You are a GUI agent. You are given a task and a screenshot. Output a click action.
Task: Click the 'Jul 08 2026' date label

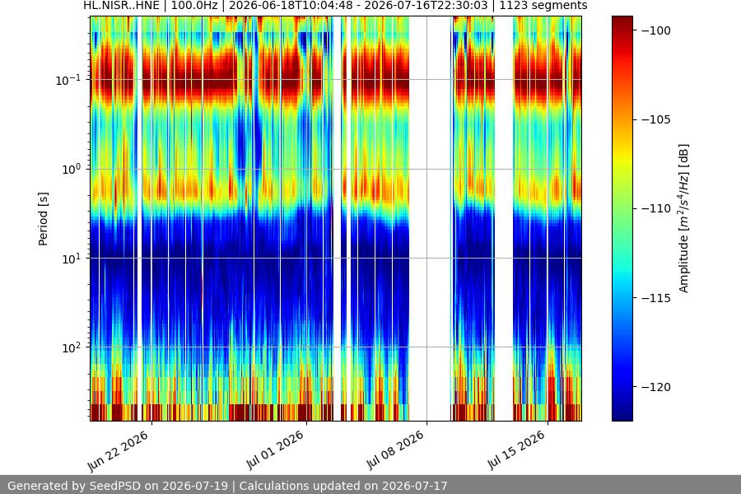394,450
